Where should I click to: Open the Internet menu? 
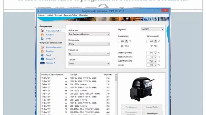coord(59,15)
